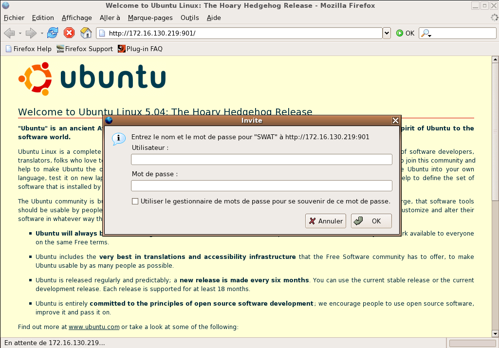The width and height of the screenshot is (499, 348).
Task: Minimize the Firefox window
Action: pyautogui.click(x=476, y=5)
